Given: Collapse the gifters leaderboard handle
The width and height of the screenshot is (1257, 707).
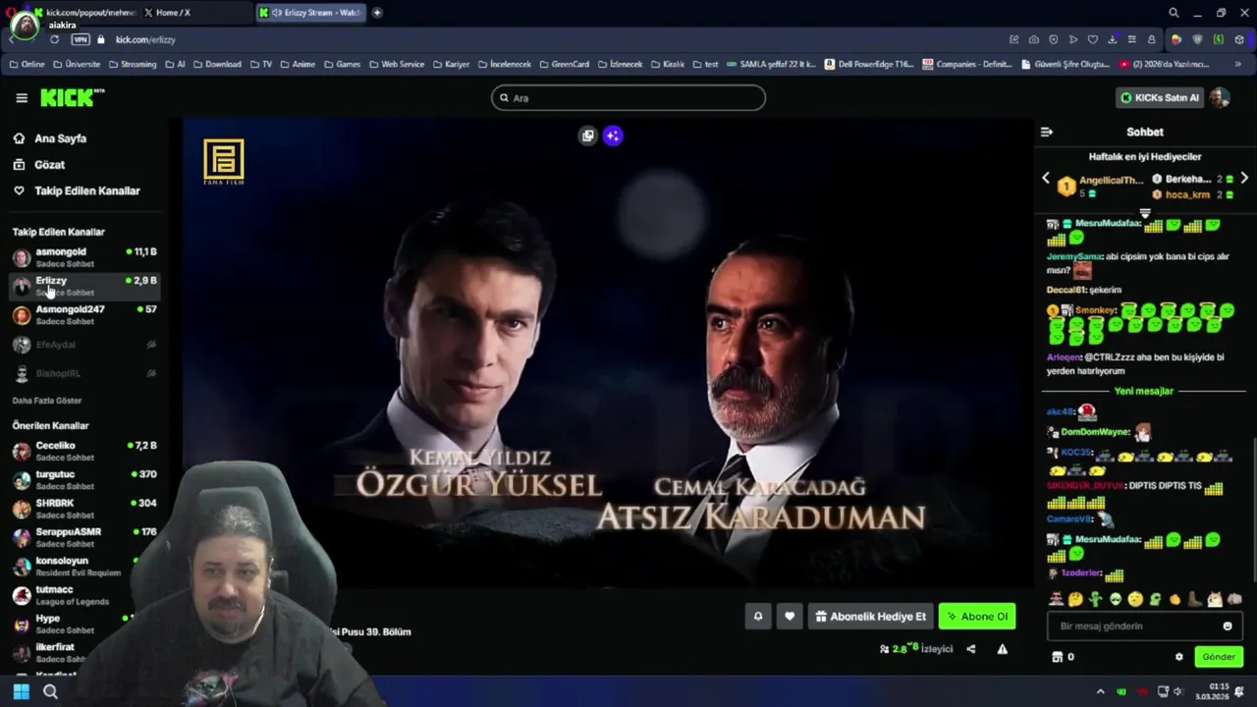Looking at the screenshot, I should pyautogui.click(x=1145, y=213).
